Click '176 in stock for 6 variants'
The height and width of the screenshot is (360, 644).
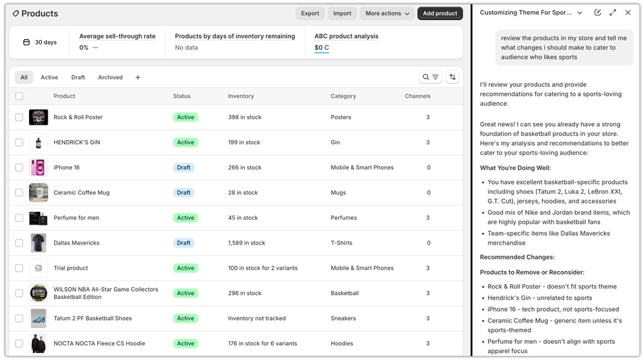(x=263, y=344)
